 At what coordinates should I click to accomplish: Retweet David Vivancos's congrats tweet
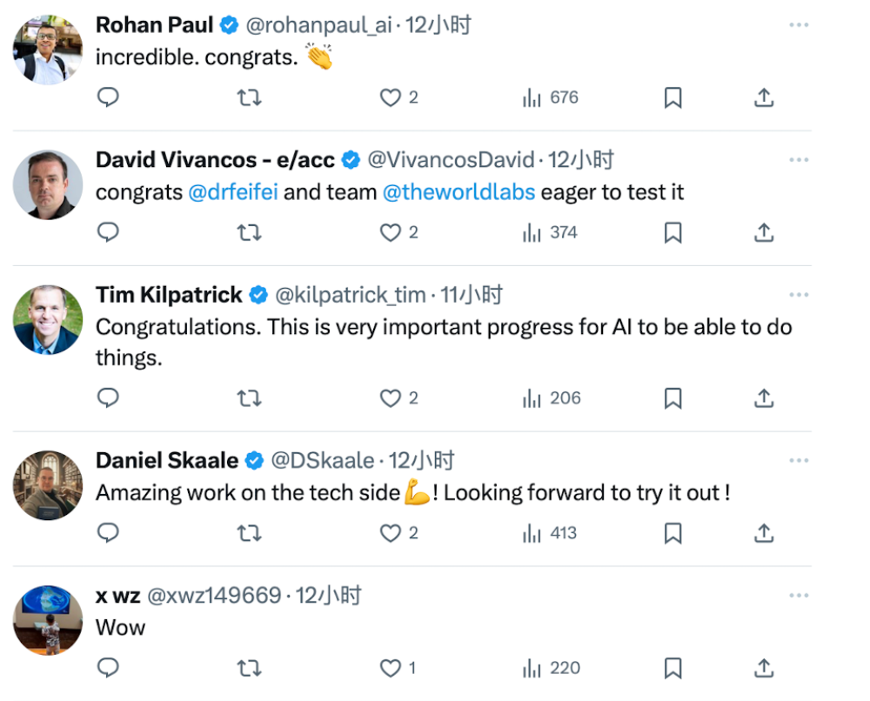tap(249, 232)
